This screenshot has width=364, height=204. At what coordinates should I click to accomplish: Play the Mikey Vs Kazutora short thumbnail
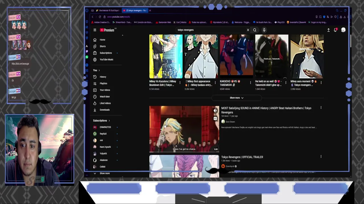(x=166, y=56)
